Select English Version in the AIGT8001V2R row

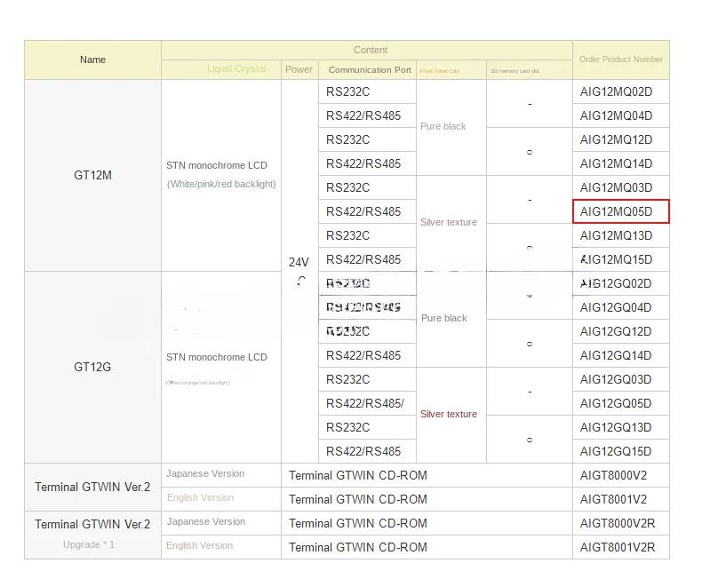199,545
